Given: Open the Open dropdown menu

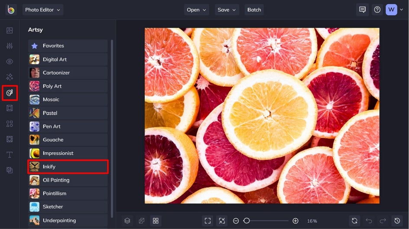Looking at the screenshot, I should click(196, 10).
